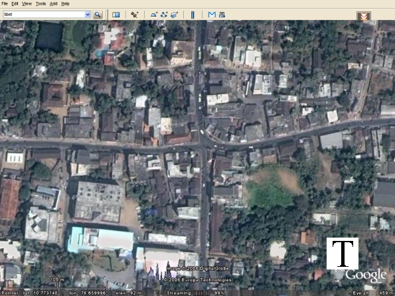Toggle the sidebar panel icon
The height and width of the screenshot is (296, 395).
[116, 15]
